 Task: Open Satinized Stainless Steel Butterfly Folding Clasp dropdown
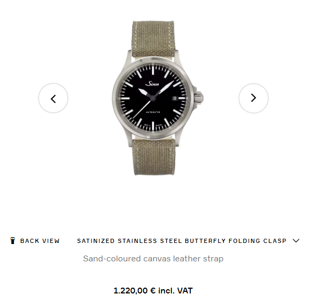click(x=188, y=241)
